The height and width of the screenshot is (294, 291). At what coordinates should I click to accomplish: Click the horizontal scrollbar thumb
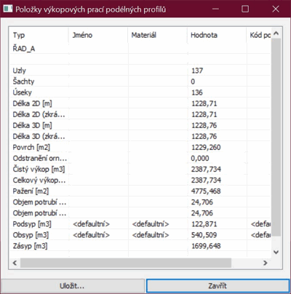[x=126, y=263]
